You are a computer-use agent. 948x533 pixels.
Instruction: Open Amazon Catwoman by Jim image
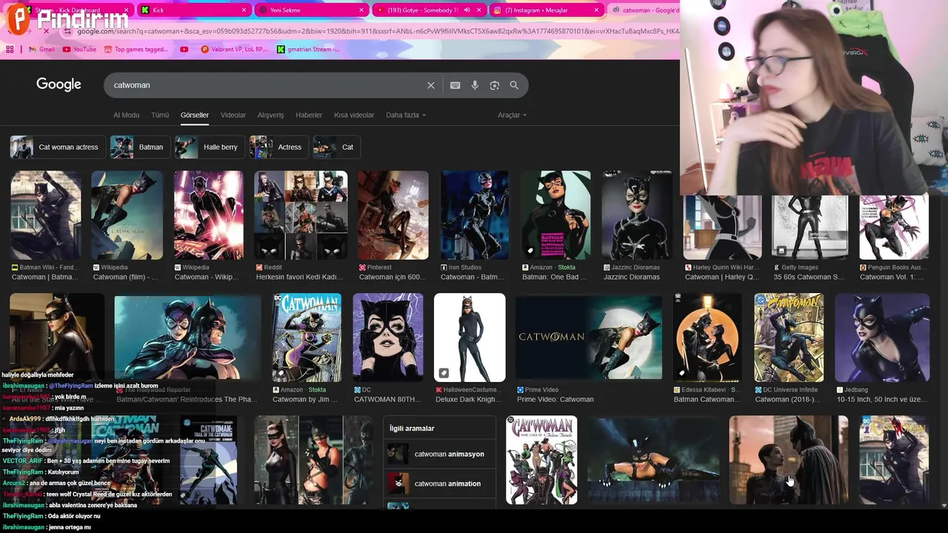point(307,338)
